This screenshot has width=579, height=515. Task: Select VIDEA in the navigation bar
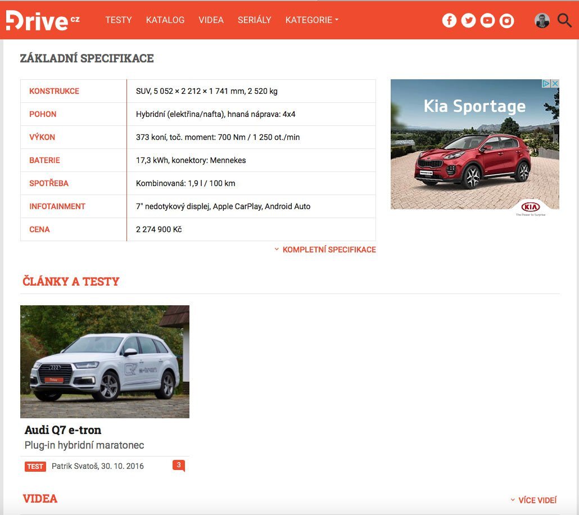coord(211,20)
